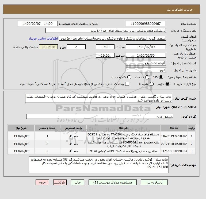The width and height of the screenshot is (206, 199).
Task: Click the پاسخ به نیاز button
Action: [x=154, y=182]
